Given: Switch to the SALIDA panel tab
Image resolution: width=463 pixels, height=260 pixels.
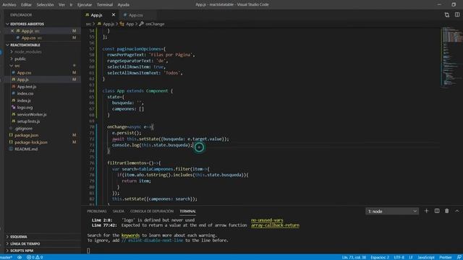Looking at the screenshot, I should 119,212.
